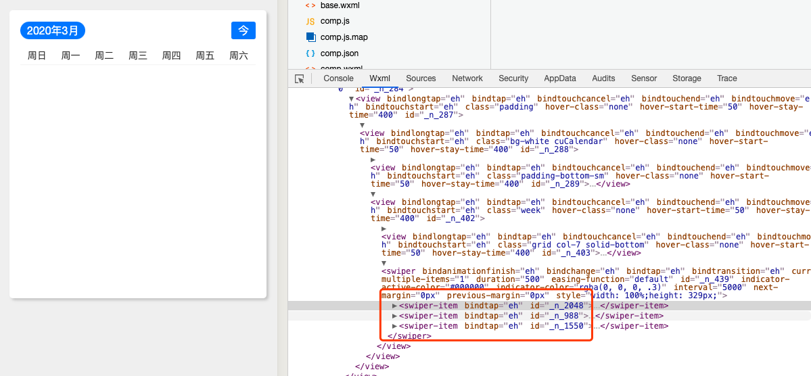The image size is (811, 376).
Task: Open the AppData tab
Action: tap(559, 78)
